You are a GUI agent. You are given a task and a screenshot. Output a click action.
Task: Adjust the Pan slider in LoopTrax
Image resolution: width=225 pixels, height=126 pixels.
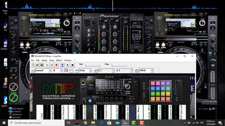point(120,65)
